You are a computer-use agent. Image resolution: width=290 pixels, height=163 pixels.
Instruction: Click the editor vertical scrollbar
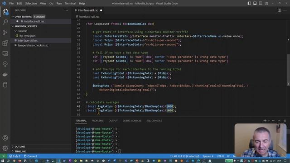click(x=288, y=70)
